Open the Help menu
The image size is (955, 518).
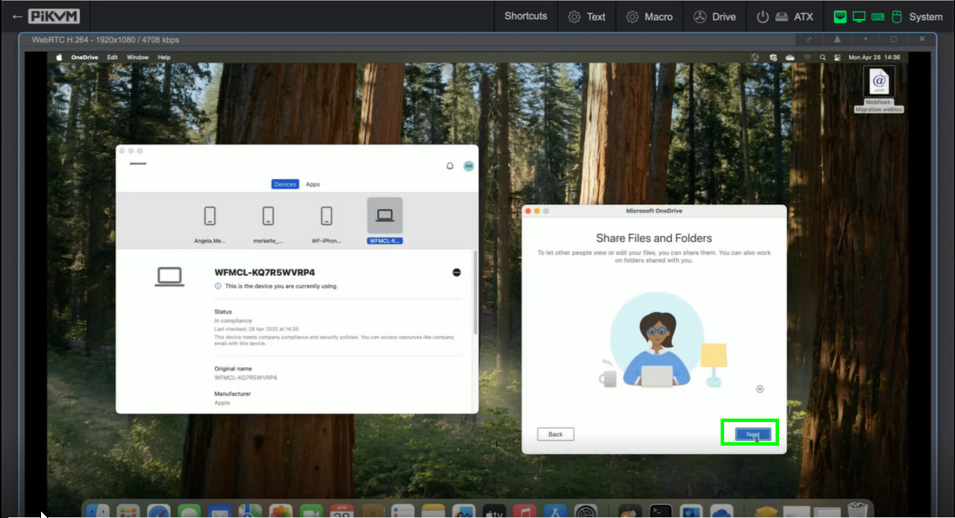pyautogui.click(x=164, y=57)
